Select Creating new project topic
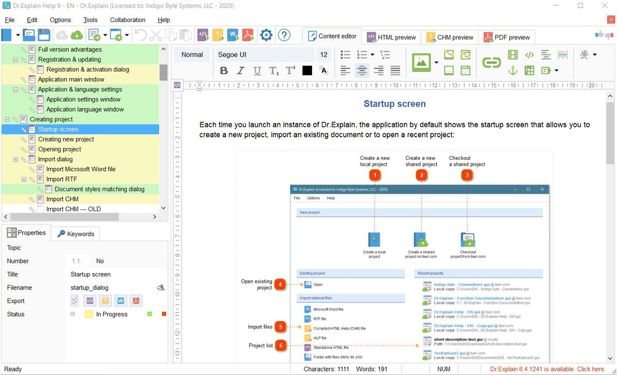617x375 pixels. pyautogui.click(x=66, y=139)
